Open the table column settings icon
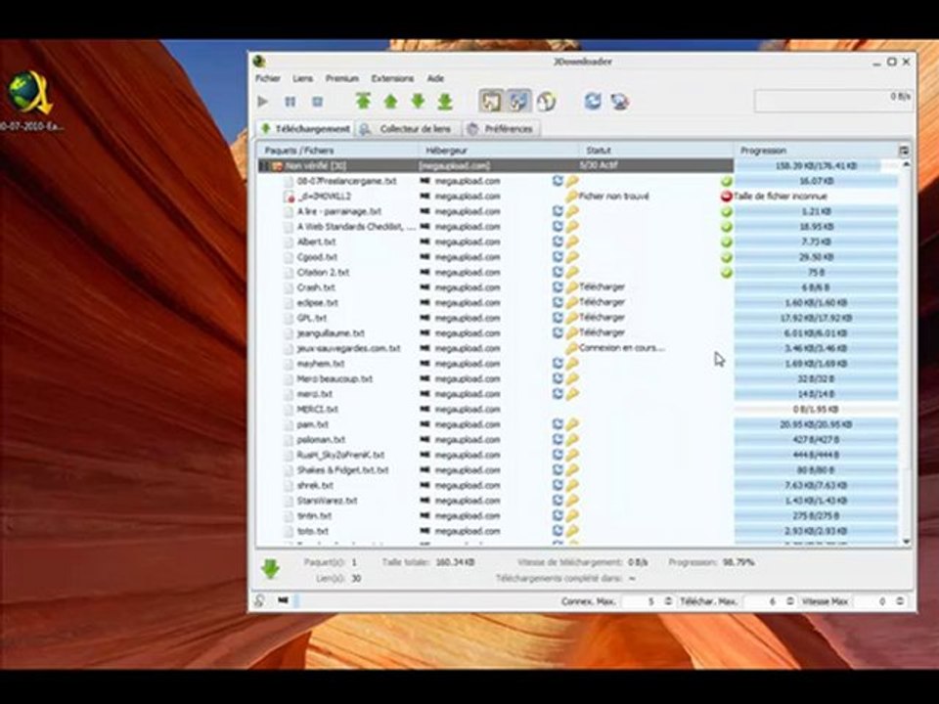The height and width of the screenshot is (704, 939). [x=904, y=151]
